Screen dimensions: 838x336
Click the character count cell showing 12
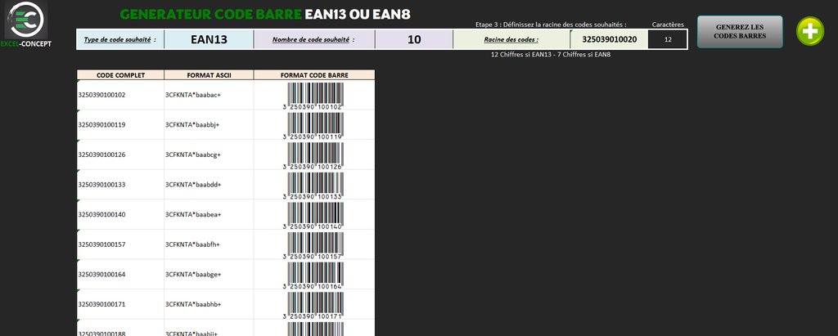(668, 39)
